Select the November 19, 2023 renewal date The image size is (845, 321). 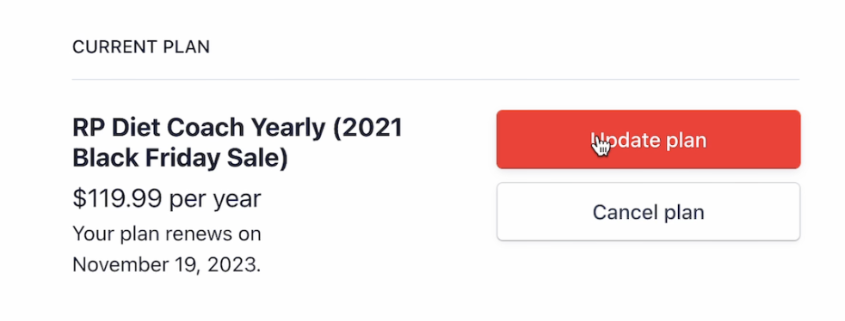[167, 264]
